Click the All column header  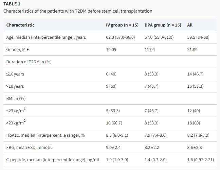coord(190,25)
